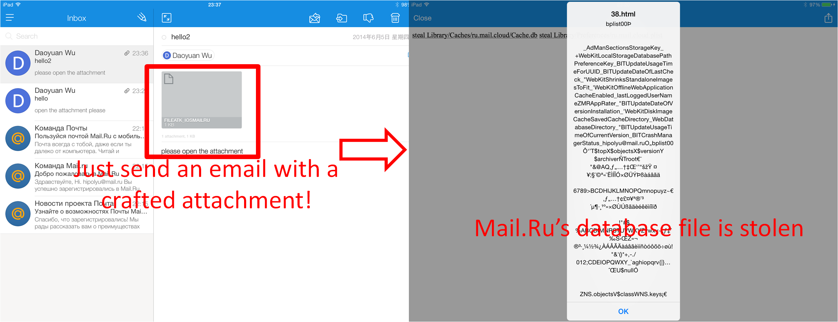Click '1 attachment, 1 KB' label
Viewport: 838px width, 322px height.
pos(178,136)
